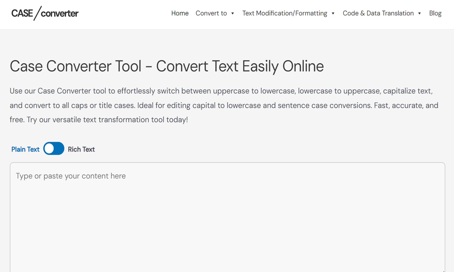
Task: Click the white knob of the text switch
Action: 49,149
